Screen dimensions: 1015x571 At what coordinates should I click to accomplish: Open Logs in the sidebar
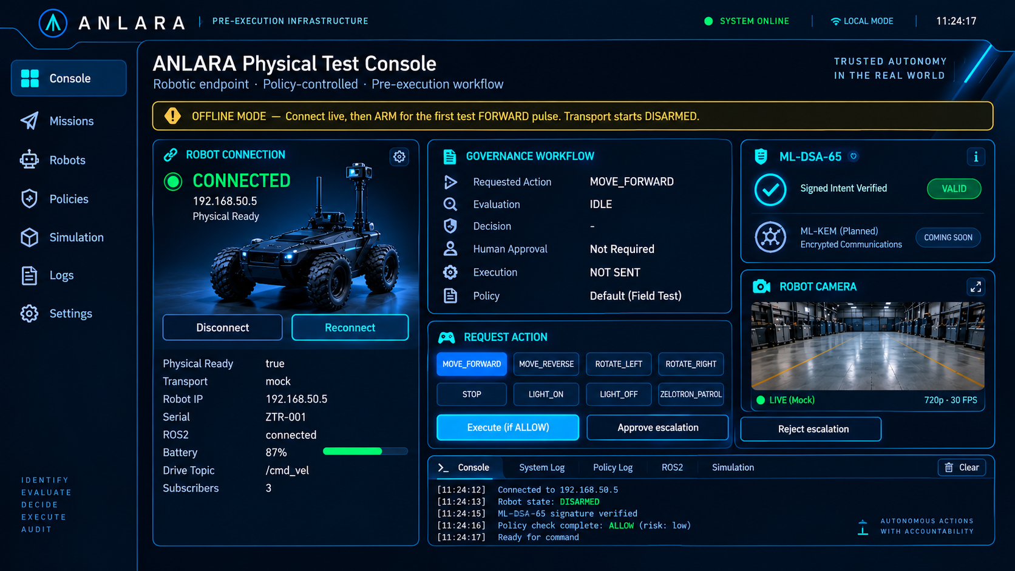click(x=47, y=275)
